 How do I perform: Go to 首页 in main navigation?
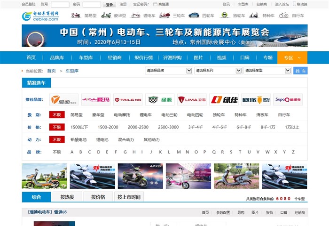coord(31,57)
